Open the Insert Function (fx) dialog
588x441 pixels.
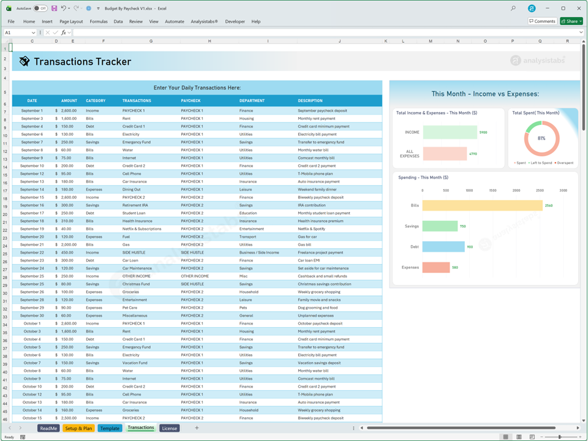[63, 32]
